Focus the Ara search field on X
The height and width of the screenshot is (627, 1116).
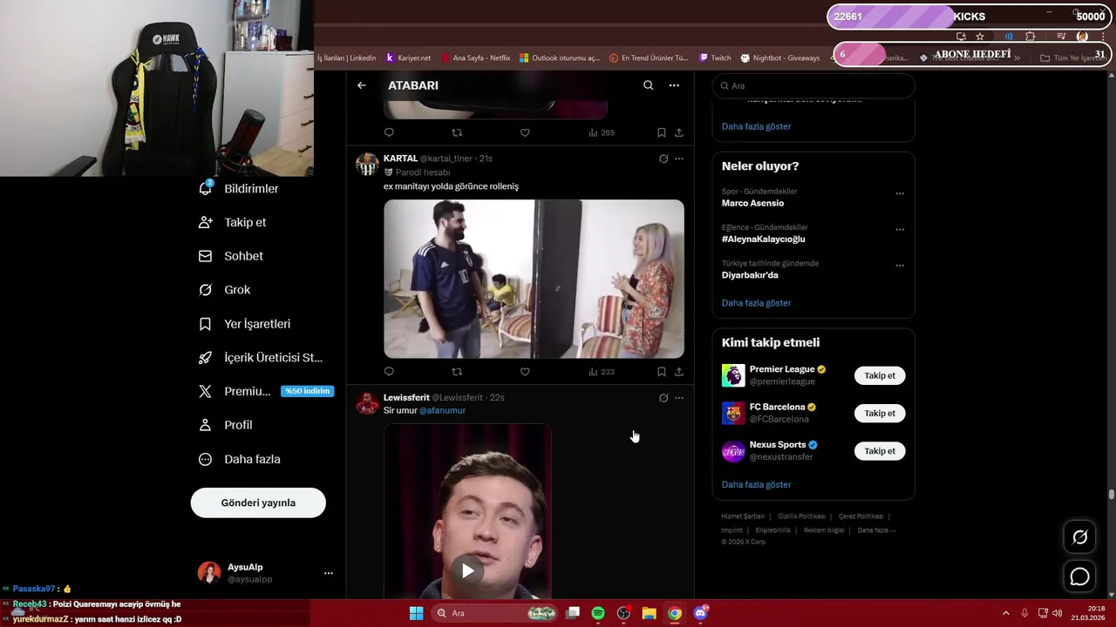point(813,85)
